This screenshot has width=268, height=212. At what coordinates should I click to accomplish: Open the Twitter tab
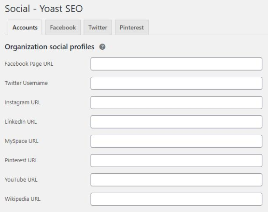point(98,28)
